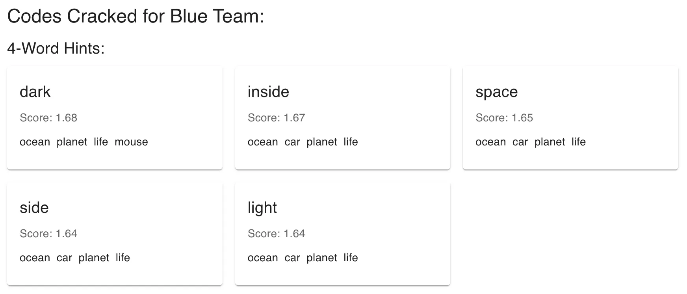Open the "space" hint card title
This screenshot has height=294, width=687.
(496, 92)
